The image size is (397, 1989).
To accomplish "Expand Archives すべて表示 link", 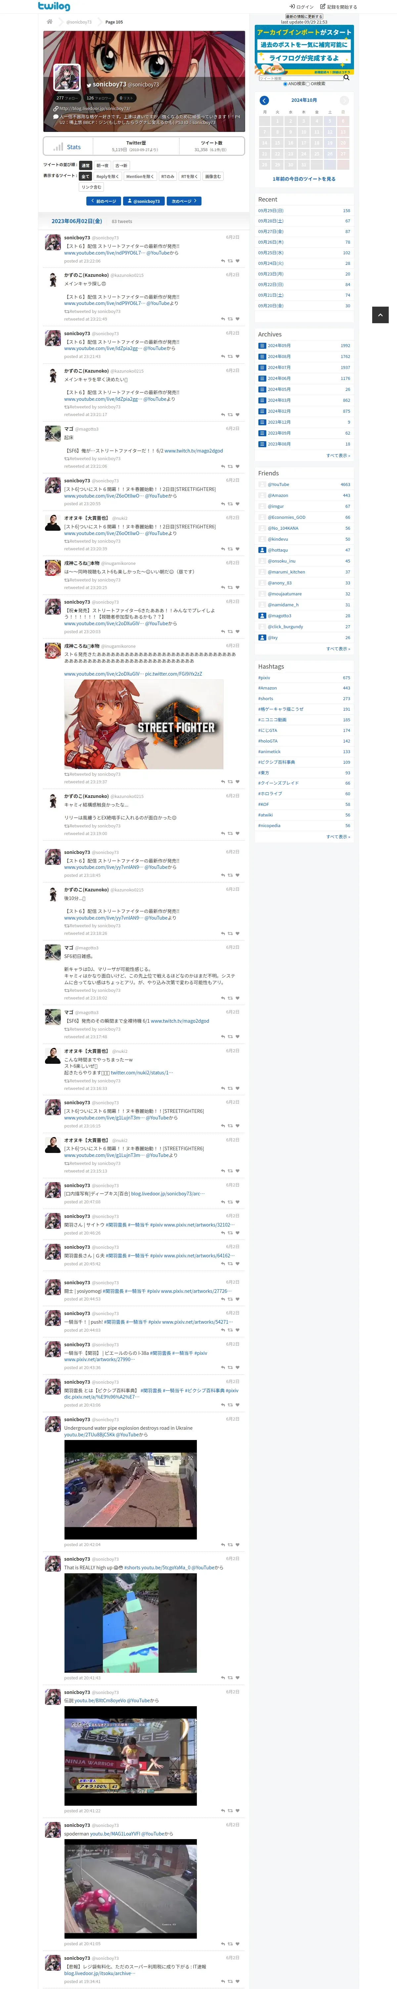I will [x=338, y=455].
